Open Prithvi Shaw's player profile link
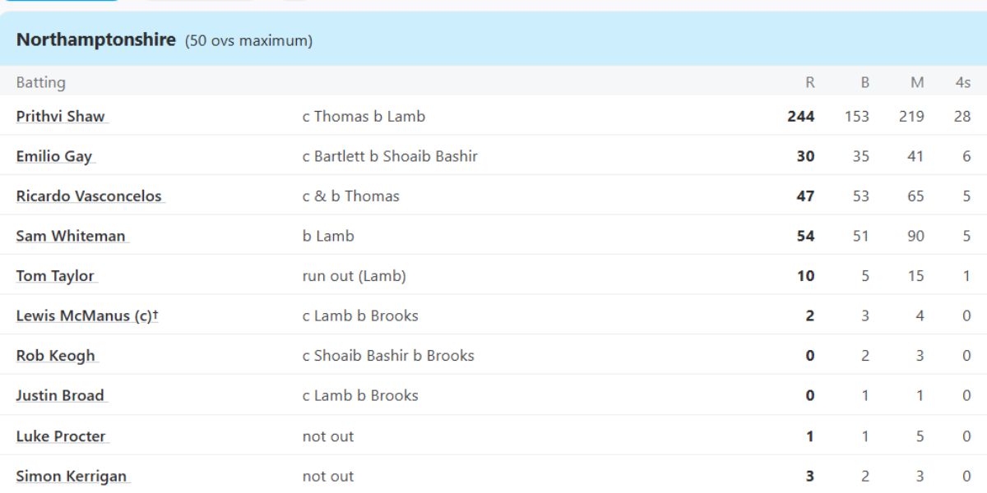 point(61,117)
